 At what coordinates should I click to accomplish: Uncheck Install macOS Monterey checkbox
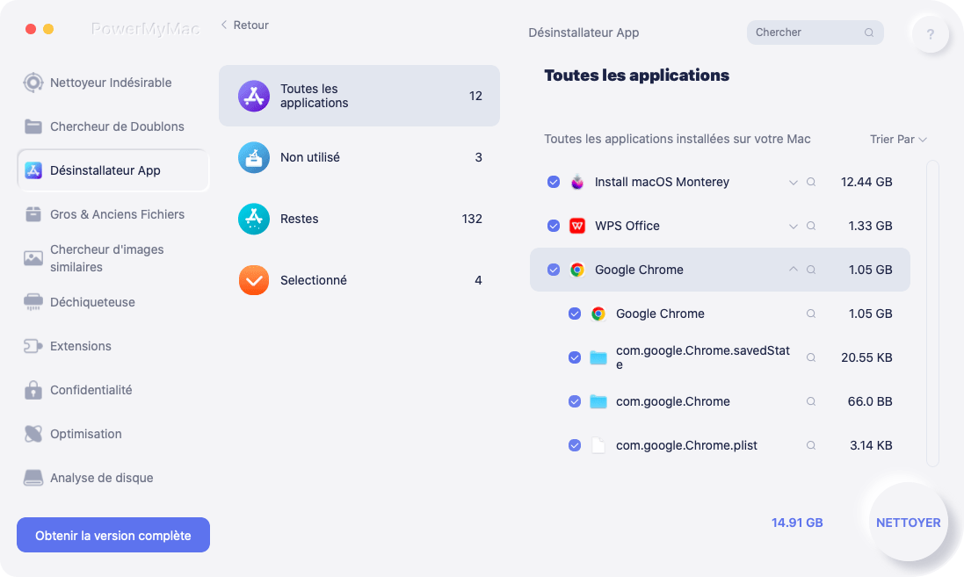(554, 182)
